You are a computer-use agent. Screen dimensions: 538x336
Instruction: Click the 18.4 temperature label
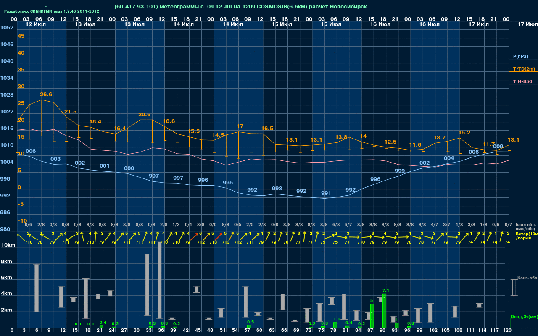(95, 121)
